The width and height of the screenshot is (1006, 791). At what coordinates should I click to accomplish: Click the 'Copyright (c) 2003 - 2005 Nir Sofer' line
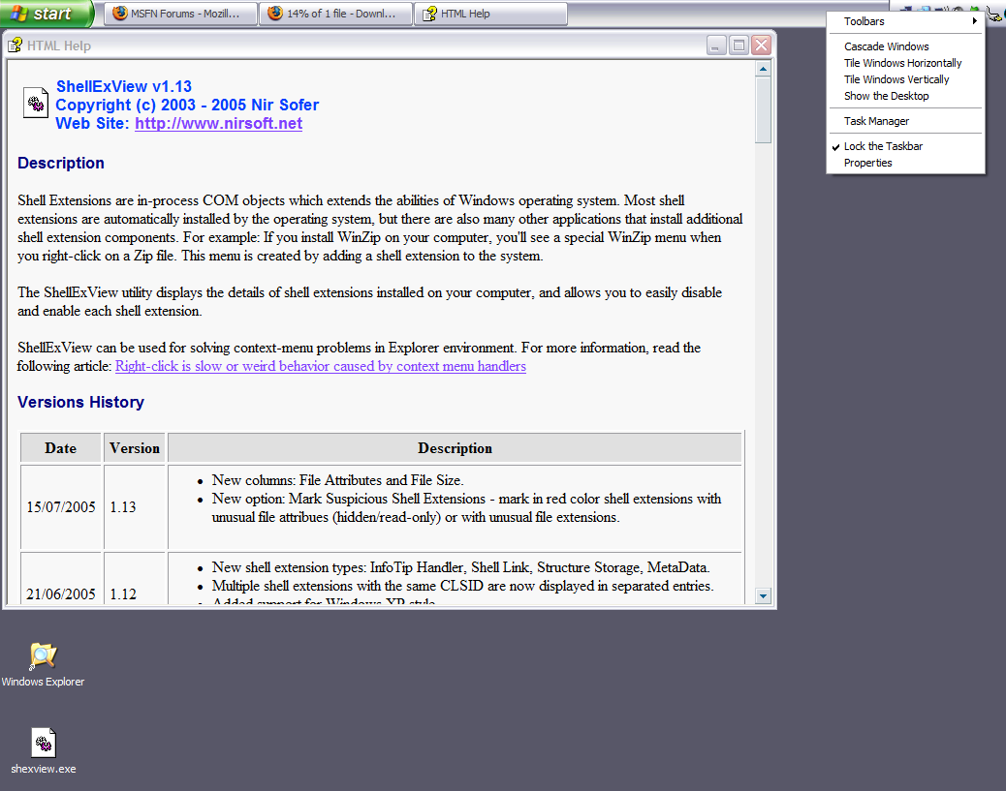187,106
